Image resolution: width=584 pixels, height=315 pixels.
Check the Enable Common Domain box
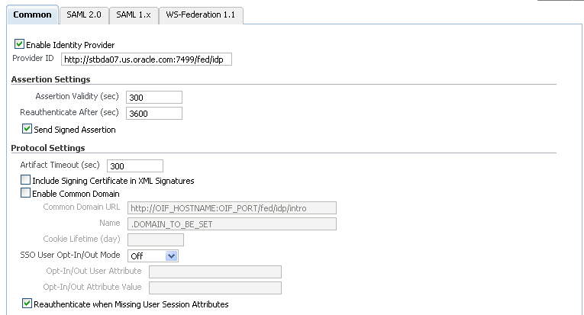[x=25, y=194]
